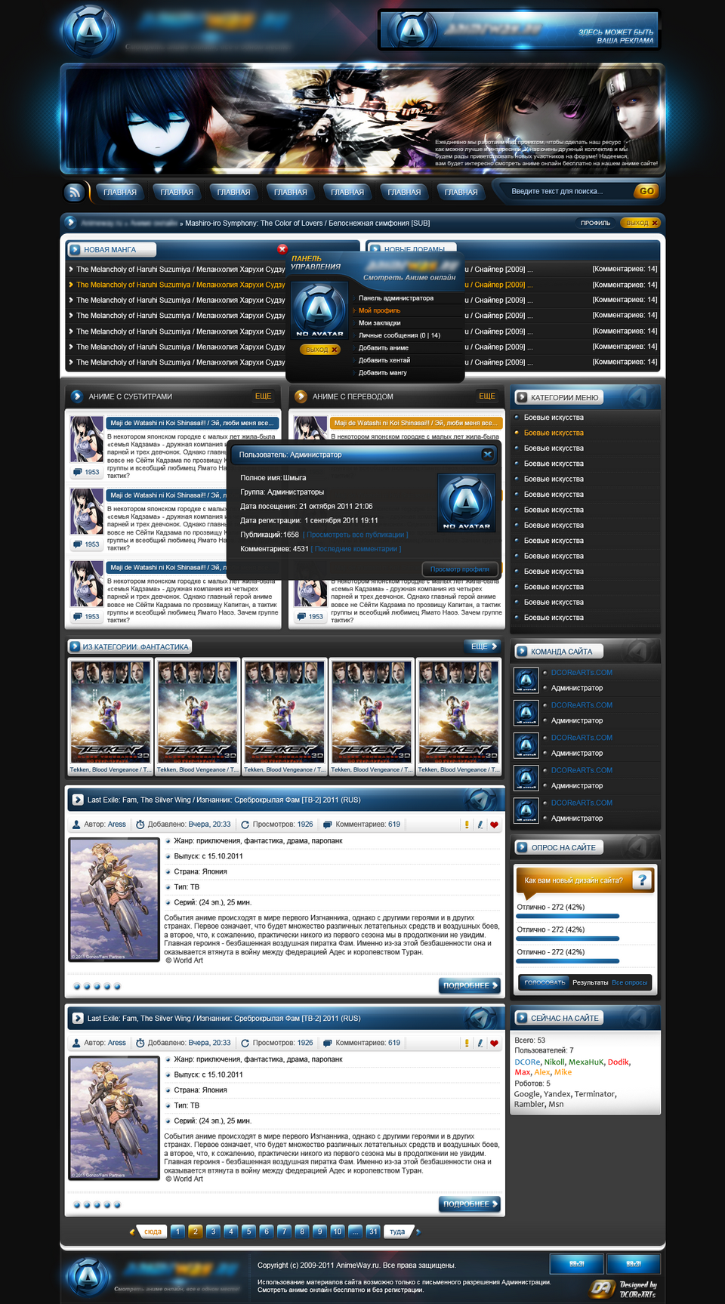This screenshot has height=1304, width=725.
Task: Click the rating dots in the second post
Action: pyautogui.click(x=96, y=1204)
